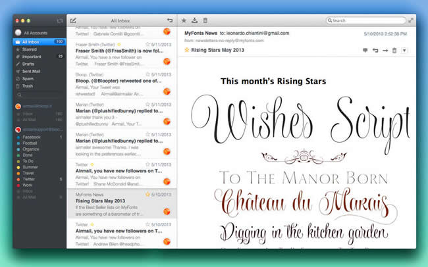Screen dimensions: 428x267
Task: Click the recipient address leonardo.chiantini@gmail.com
Action: pyautogui.click(x=257, y=33)
